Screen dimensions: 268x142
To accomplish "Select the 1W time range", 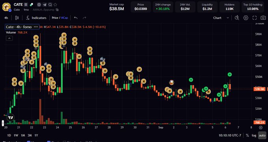I will tap(16, 135).
